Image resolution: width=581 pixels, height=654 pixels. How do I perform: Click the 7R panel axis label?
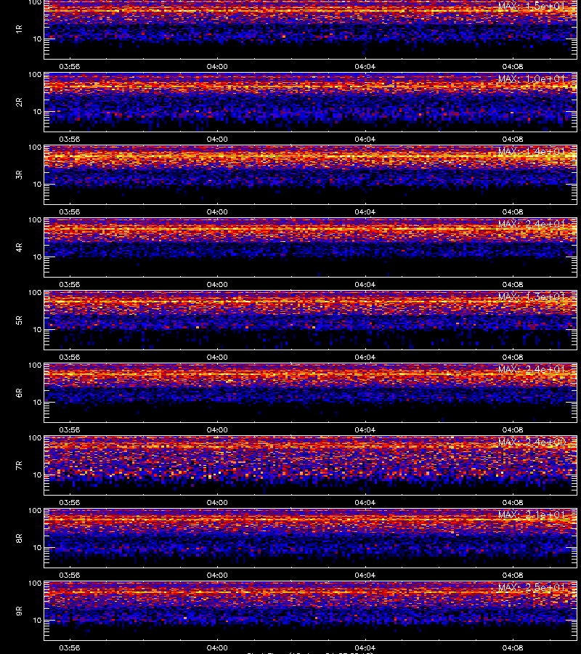[19, 466]
